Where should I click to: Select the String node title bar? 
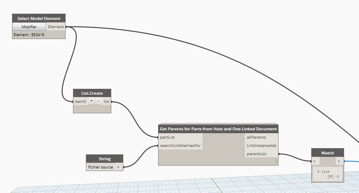[x=104, y=159]
